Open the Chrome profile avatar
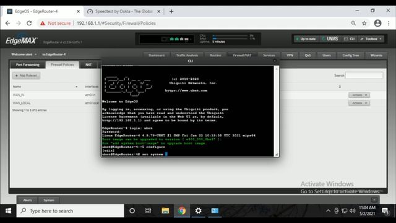This screenshot has width=396, height=223. [x=377, y=24]
